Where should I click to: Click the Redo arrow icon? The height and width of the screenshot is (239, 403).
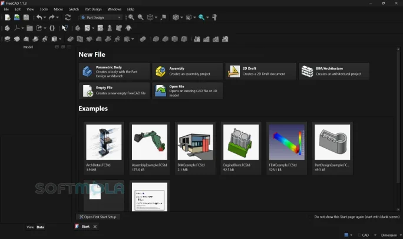click(51, 17)
